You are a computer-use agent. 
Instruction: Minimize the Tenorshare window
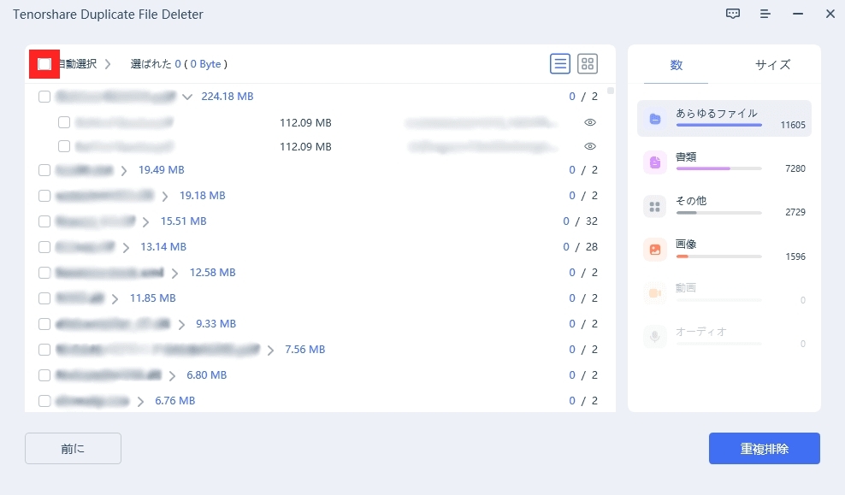click(798, 14)
